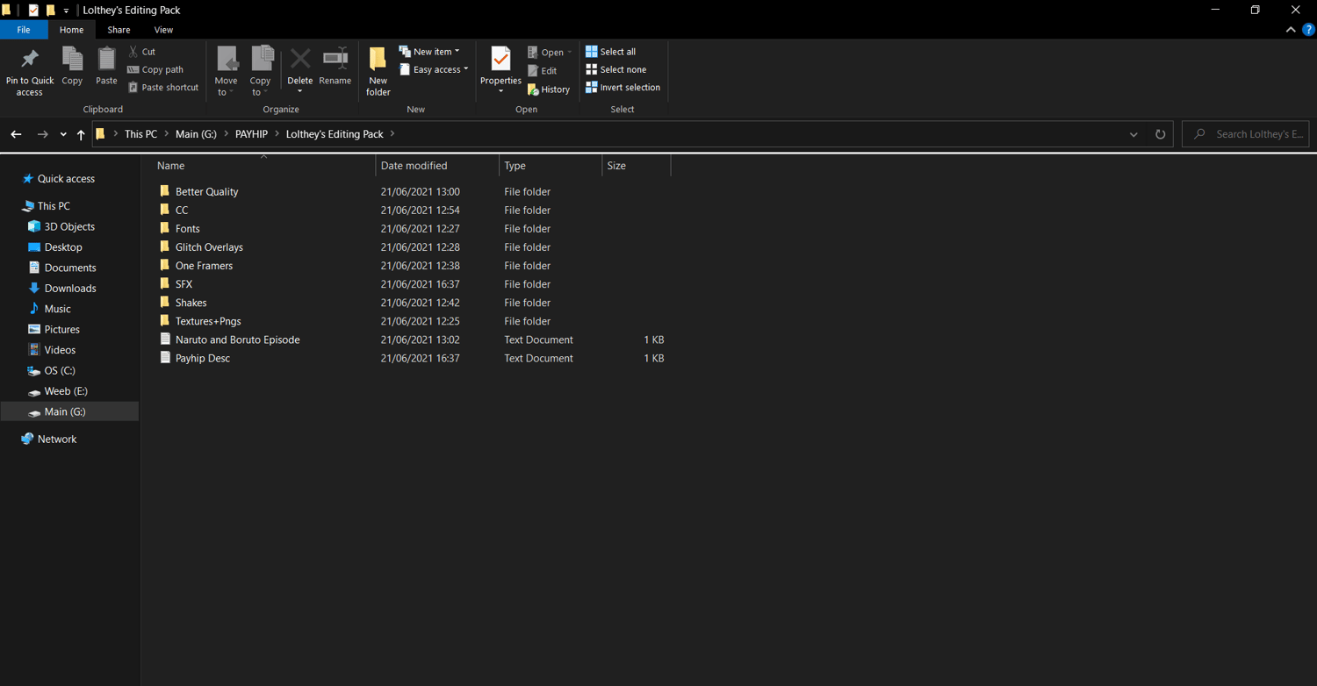Open the recent locations dropdown arrow
This screenshot has height=686, width=1317.
click(63, 134)
